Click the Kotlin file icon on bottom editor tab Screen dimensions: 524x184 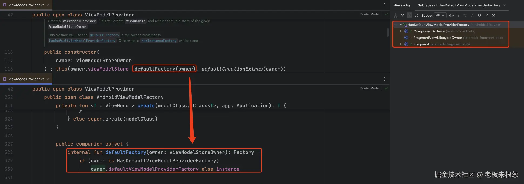tap(5, 79)
